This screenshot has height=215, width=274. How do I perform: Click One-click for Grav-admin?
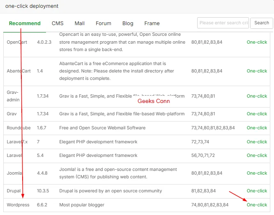(x=257, y=96)
